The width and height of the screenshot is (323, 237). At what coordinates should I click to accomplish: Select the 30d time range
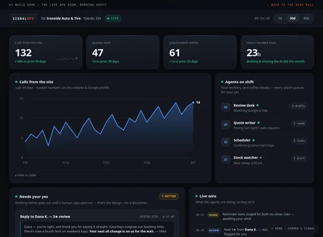point(293,19)
